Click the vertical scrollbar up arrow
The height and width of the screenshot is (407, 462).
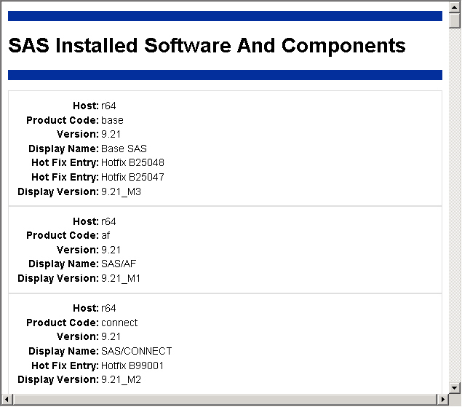[455, 6]
